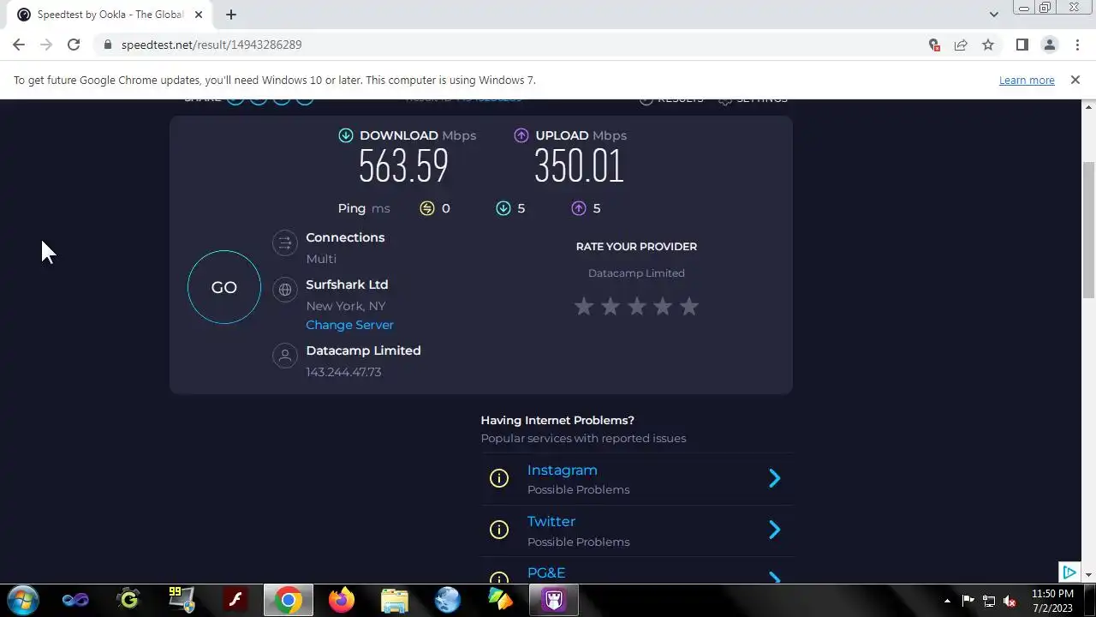1096x617 pixels.
Task: Rate provider with the second star
Action: [611, 306]
